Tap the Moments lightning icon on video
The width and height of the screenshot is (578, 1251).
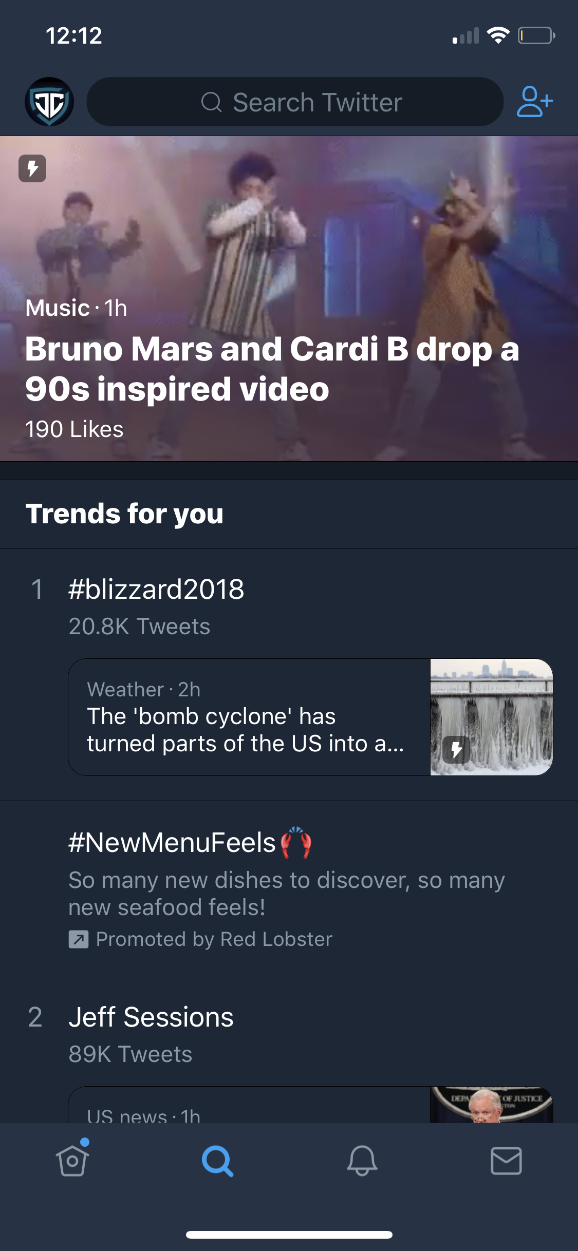pyautogui.click(x=32, y=168)
